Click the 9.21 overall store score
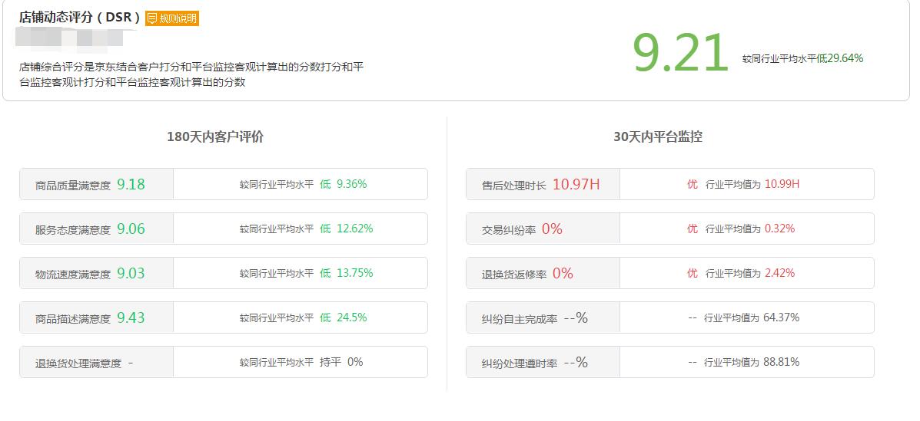920x421 pixels. [x=679, y=54]
